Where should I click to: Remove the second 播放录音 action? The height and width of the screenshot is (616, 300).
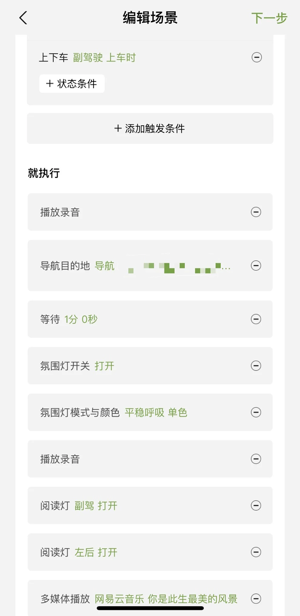256,459
